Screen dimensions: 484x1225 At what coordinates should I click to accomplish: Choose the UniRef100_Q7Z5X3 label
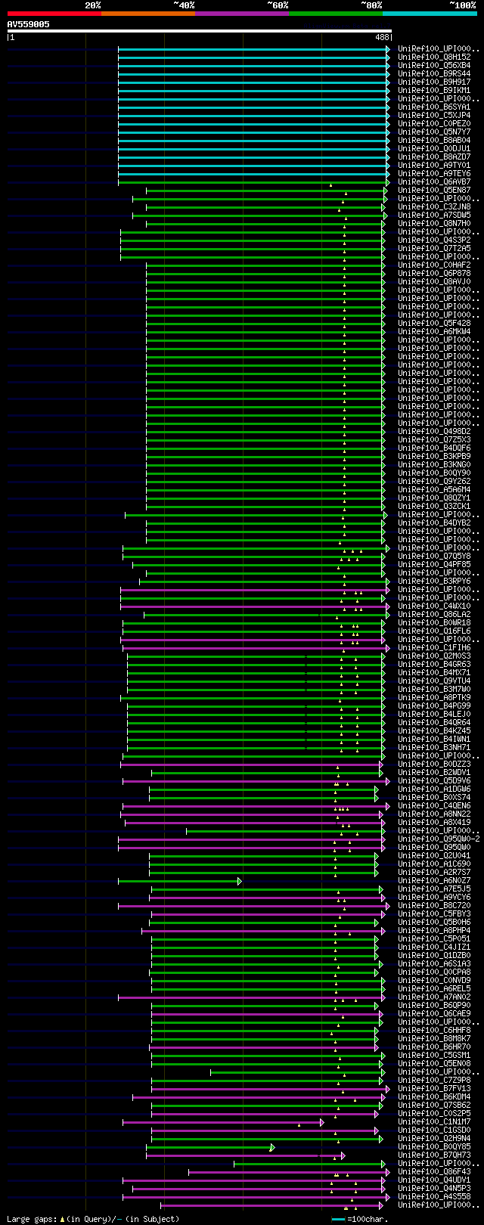434,439
